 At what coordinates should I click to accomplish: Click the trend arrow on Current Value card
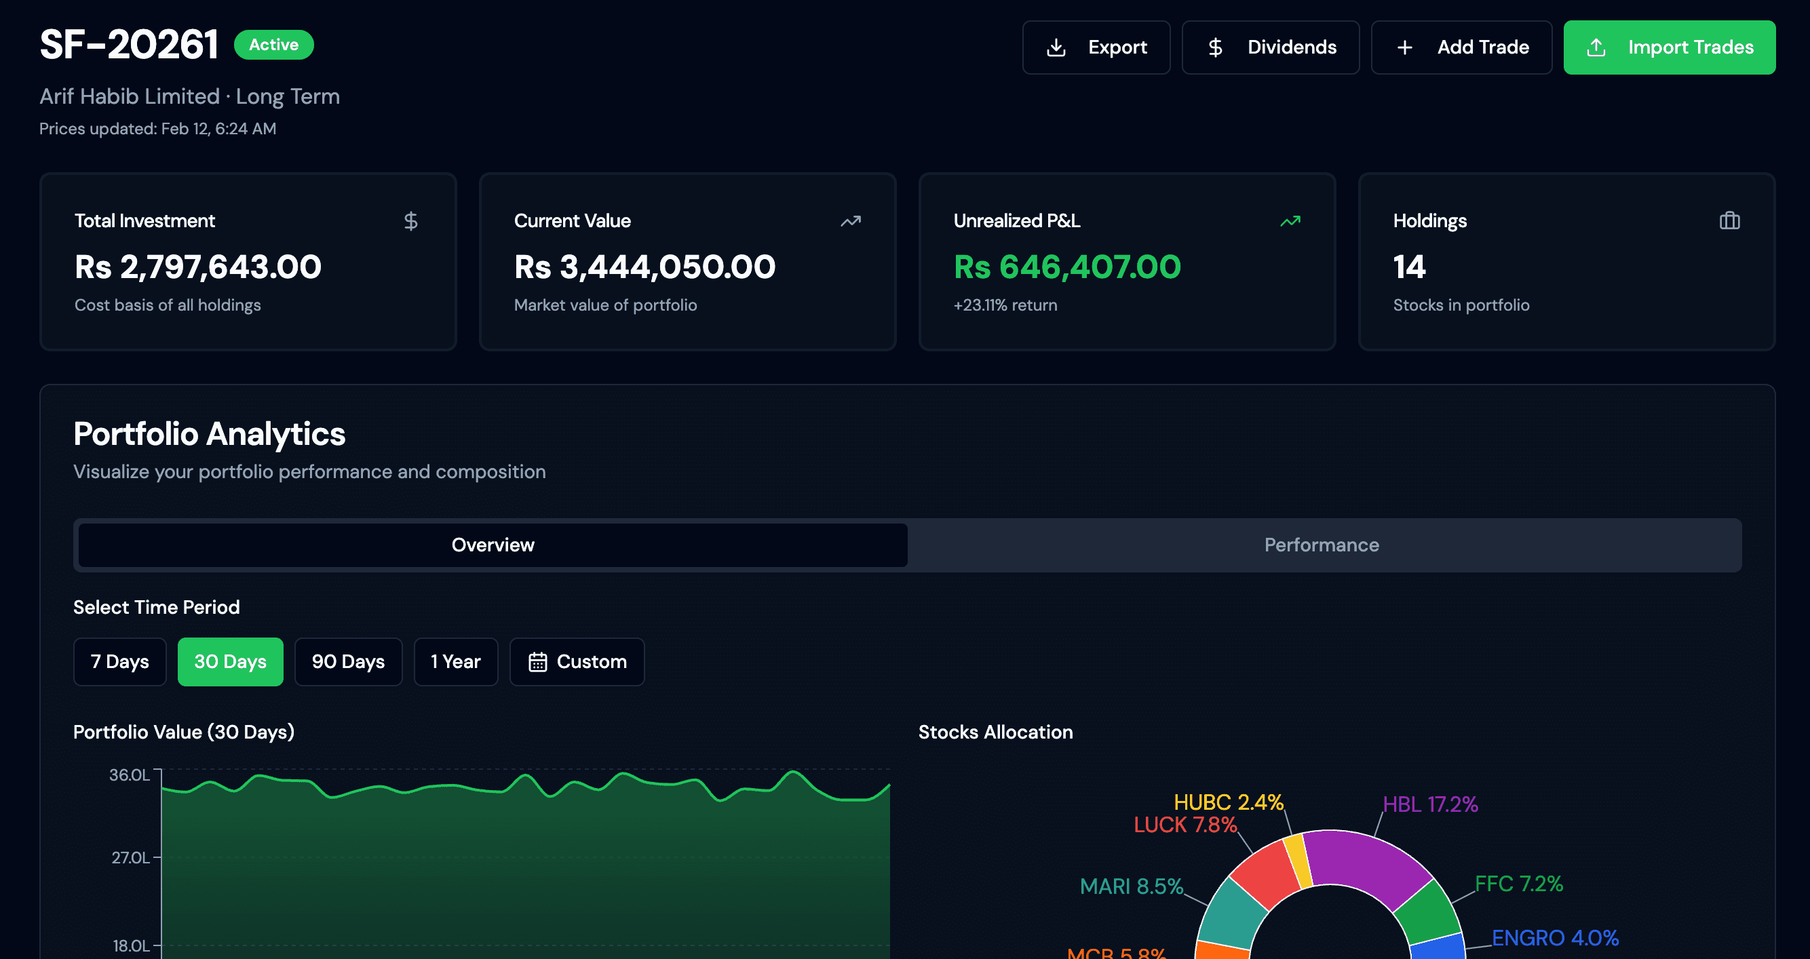[x=850, y=220]
